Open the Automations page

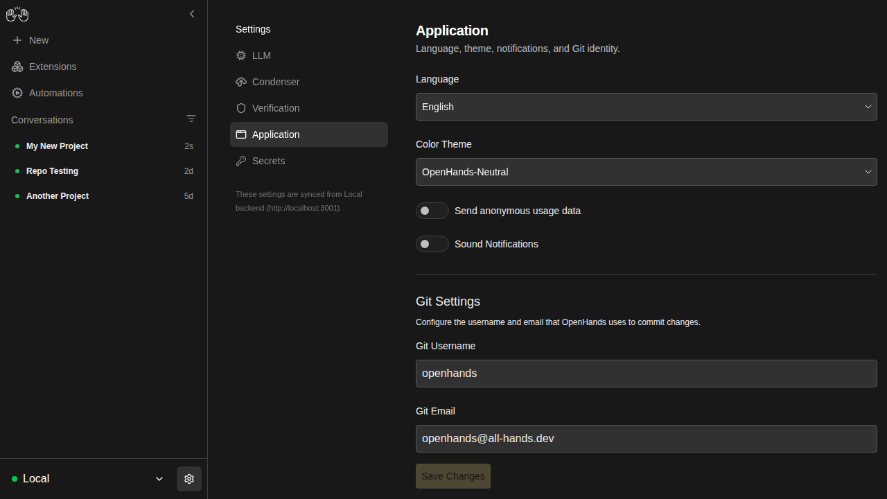tap(103, 93)
